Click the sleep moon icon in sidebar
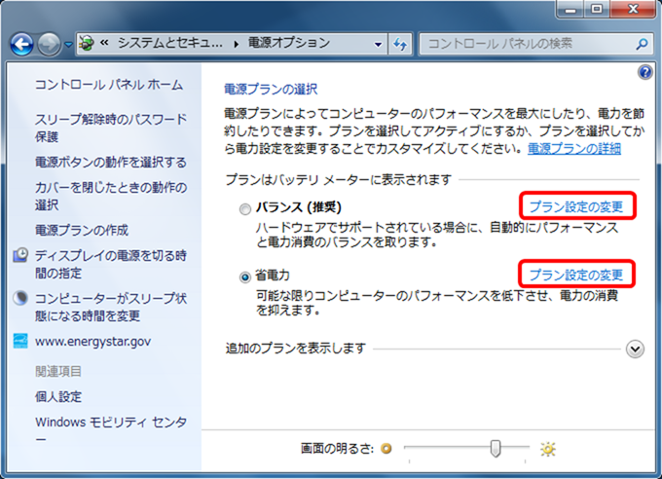The width and height of the screenshot is (662, 479). click(20, 298)
